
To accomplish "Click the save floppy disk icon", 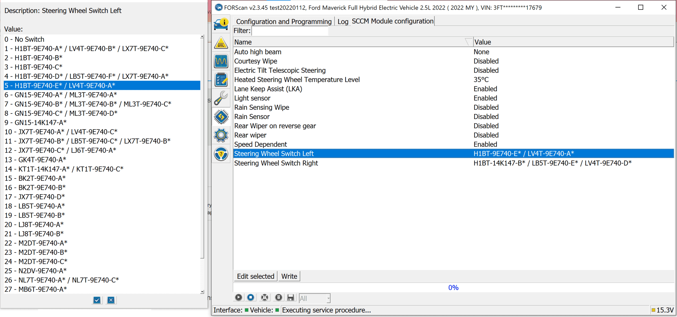I will tap(291, 297).
